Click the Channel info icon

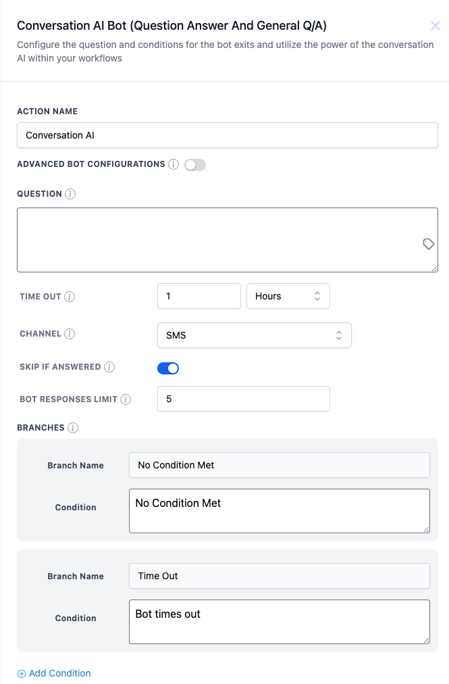pyautogui.click(x=70, y=334)
